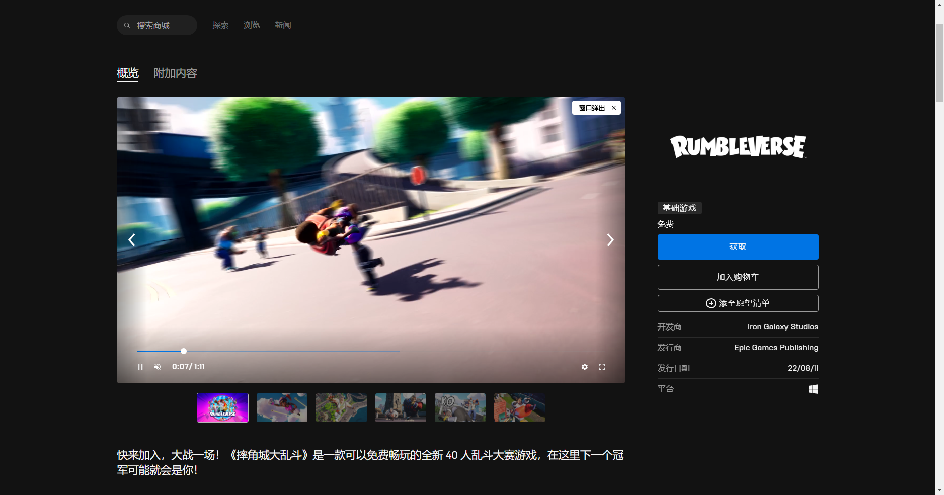Click the blue 获取 button

738,247
